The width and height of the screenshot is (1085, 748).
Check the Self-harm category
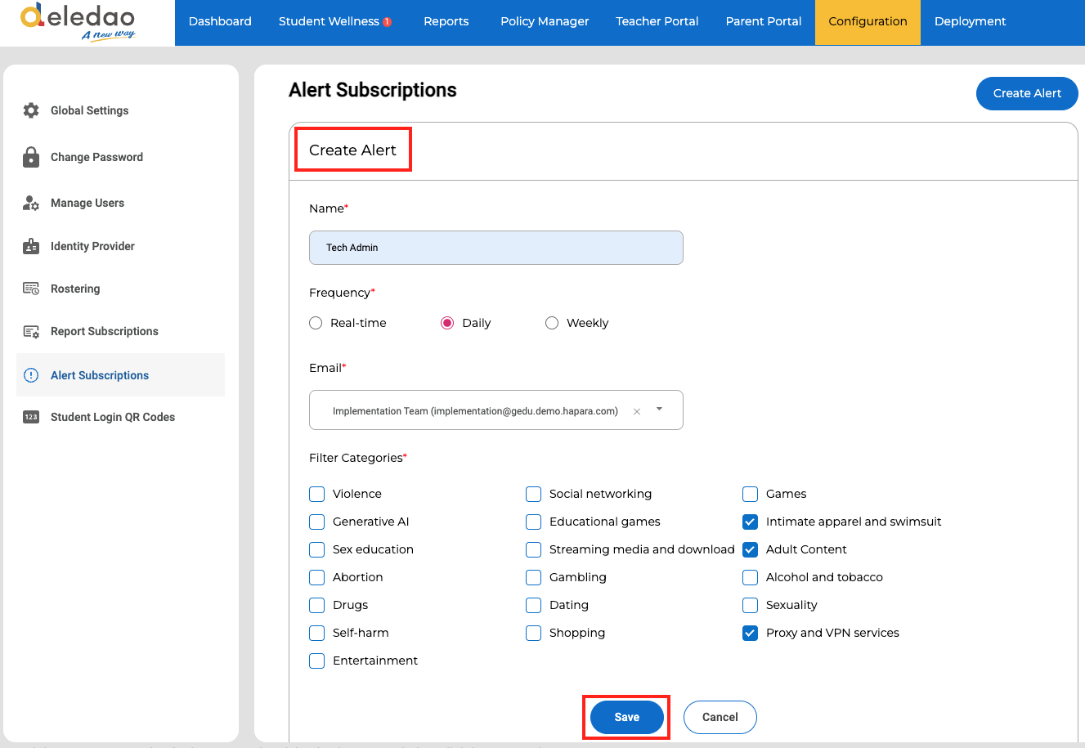click(317, 633)
